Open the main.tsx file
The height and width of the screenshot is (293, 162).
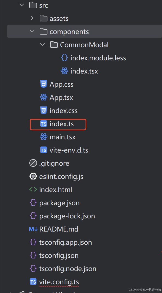tap(62, 137)
